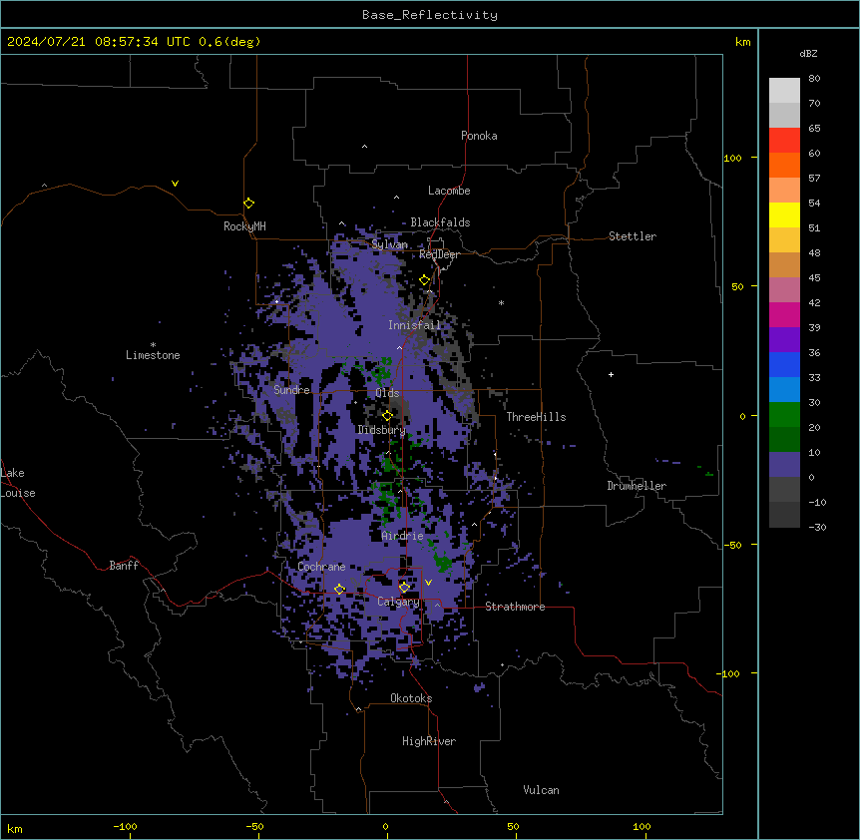The height and width of the screenshot is (840, 860).
Task: Select the ThreeHills label
Action: (536, 417)
